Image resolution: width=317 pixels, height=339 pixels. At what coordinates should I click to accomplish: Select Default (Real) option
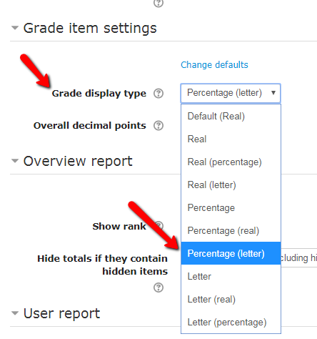[x=231, y=117]
